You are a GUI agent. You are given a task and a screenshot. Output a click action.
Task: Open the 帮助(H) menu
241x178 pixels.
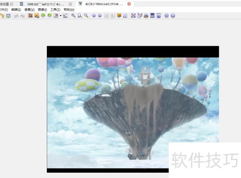click(69, 10)
